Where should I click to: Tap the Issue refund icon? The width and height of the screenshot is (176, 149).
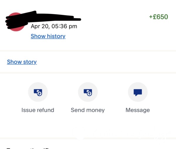pyautogui.click(x=38, y=92)
